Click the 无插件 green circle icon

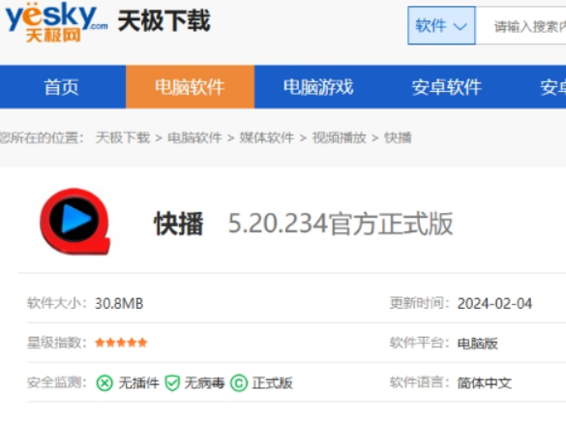pyautogui.click(x=104, y=383)
